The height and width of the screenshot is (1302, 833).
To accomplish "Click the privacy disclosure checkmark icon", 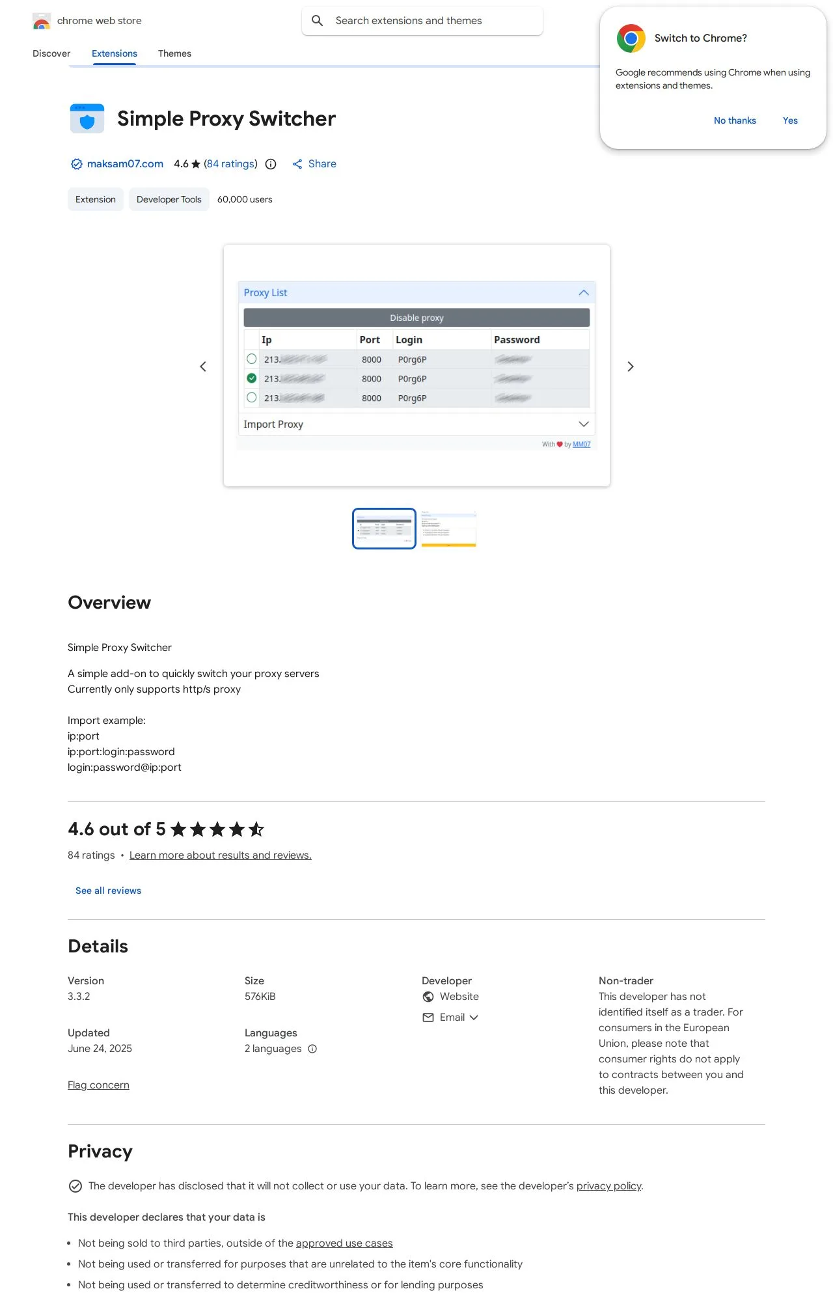I will 75,1186.
